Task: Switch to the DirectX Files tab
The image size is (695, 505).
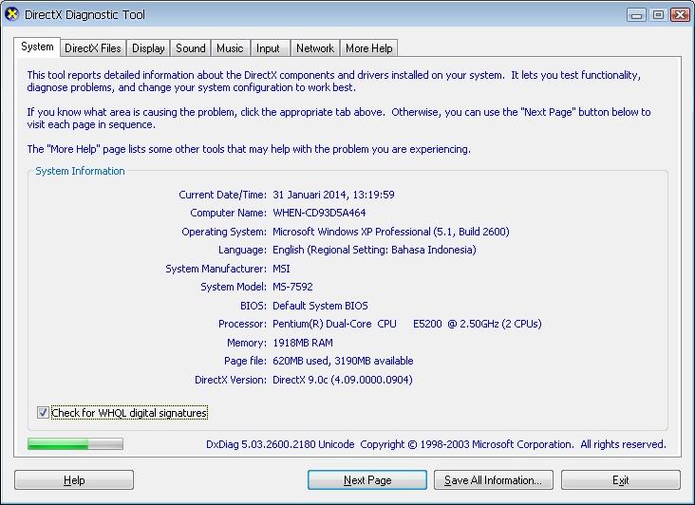Action: (x=93, y=47)
